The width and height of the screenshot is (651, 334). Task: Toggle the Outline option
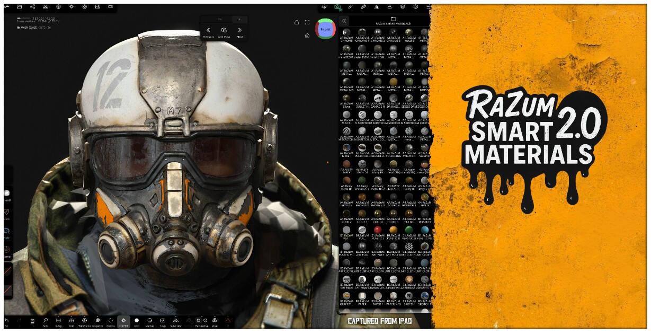(111, 322)
